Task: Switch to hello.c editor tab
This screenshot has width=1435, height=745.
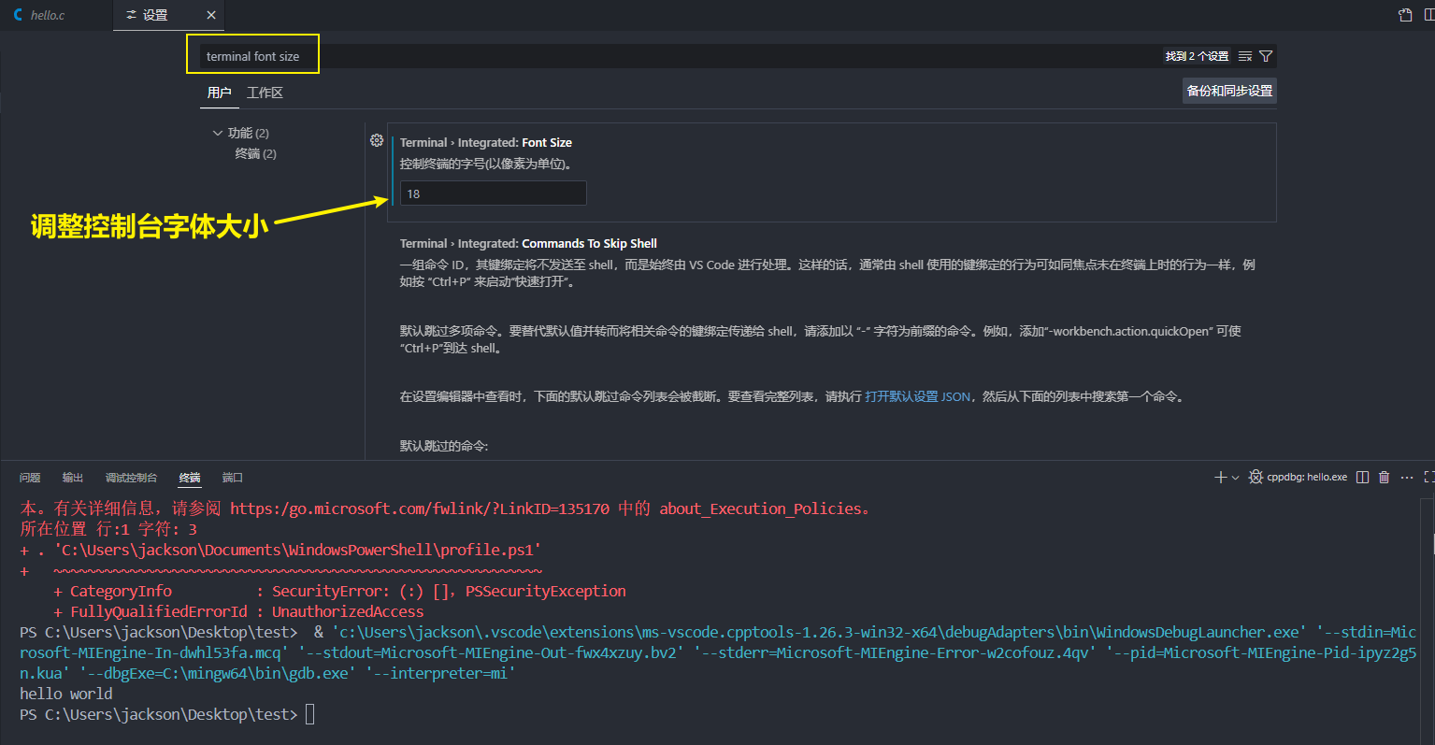Action: pyautogui.click(x=47, y=15)
